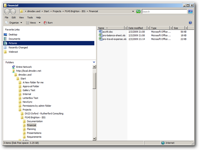Click the 56 KB size of acct9.doc
The height and width of the screenshot is (150, 199).
pyautogui.click(x=183, y=32)
